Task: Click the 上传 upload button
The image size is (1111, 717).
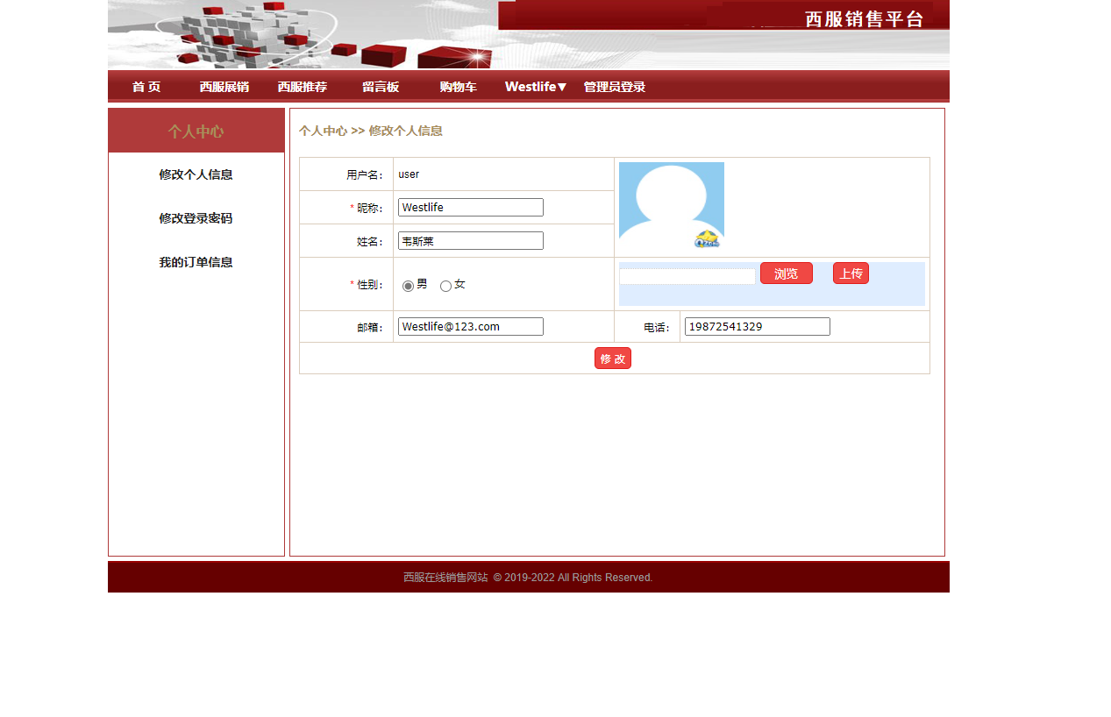Action: pyautogui.click(x=850, y=273)
